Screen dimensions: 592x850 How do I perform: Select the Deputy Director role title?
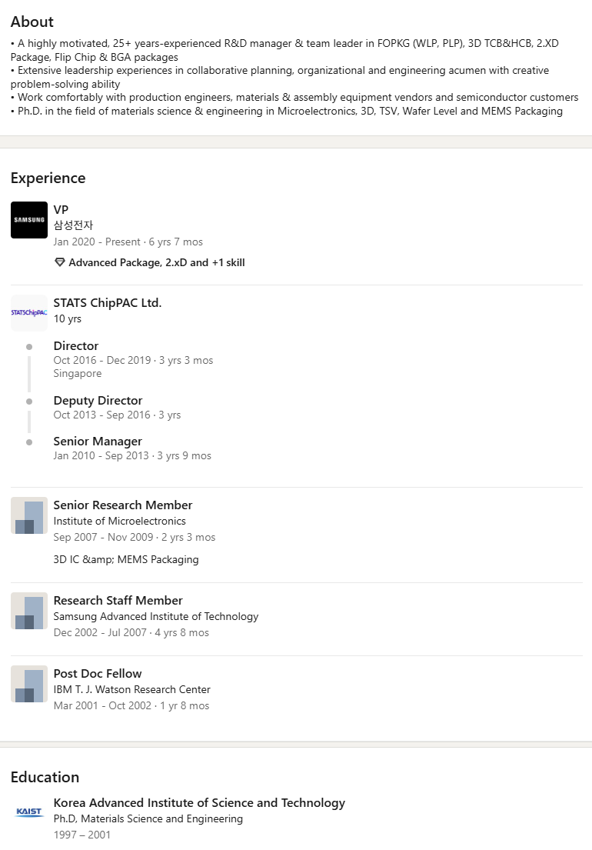tap(98, 401)
